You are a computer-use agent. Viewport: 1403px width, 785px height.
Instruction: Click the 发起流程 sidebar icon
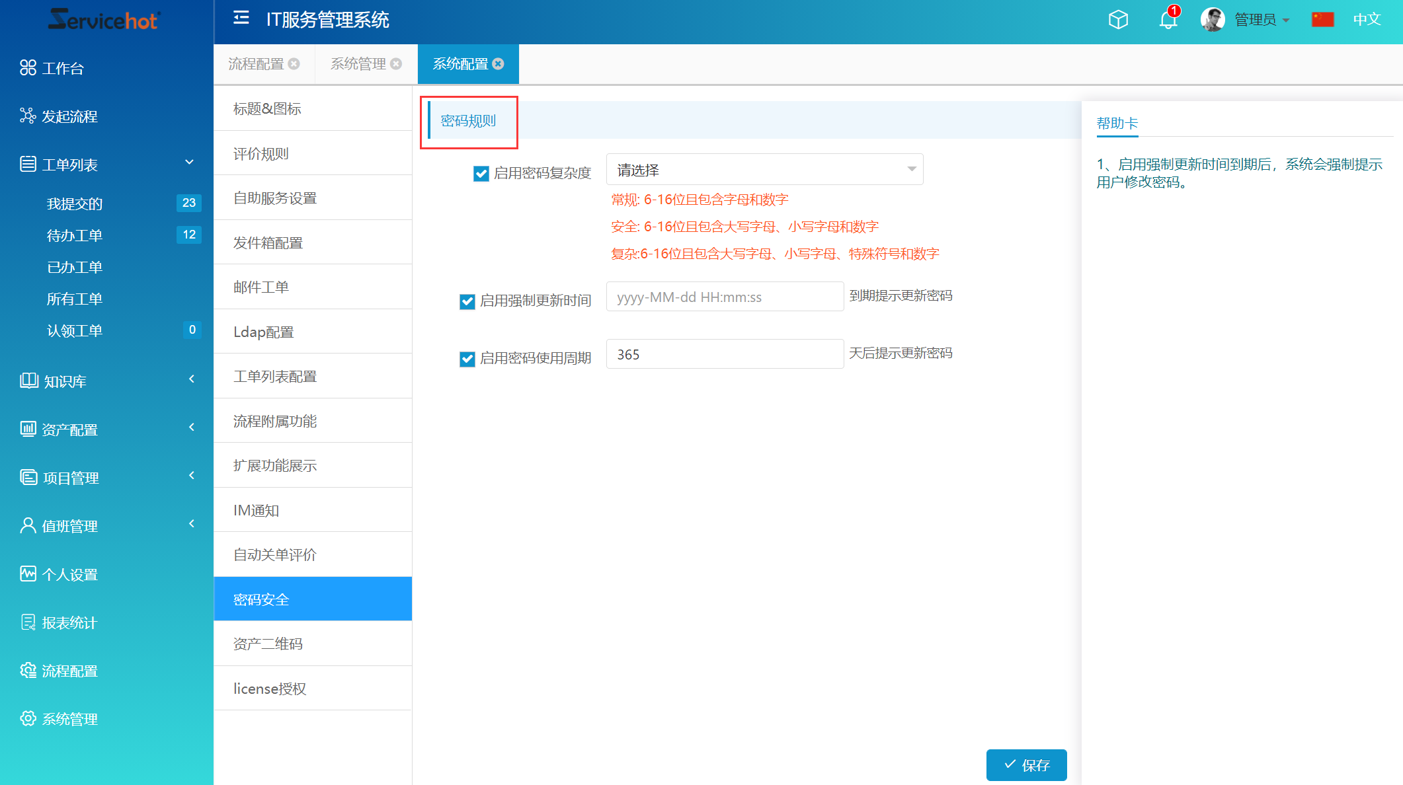click(x=28, y=116)
